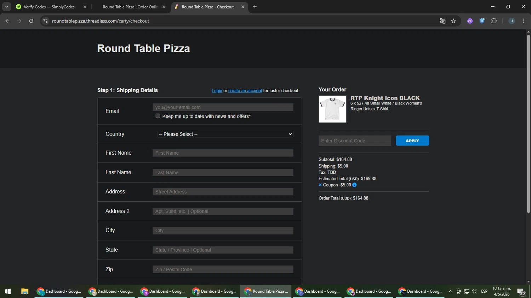Click the Round Table Pizza header title
The image size is (531, 298).
[143, 48]
